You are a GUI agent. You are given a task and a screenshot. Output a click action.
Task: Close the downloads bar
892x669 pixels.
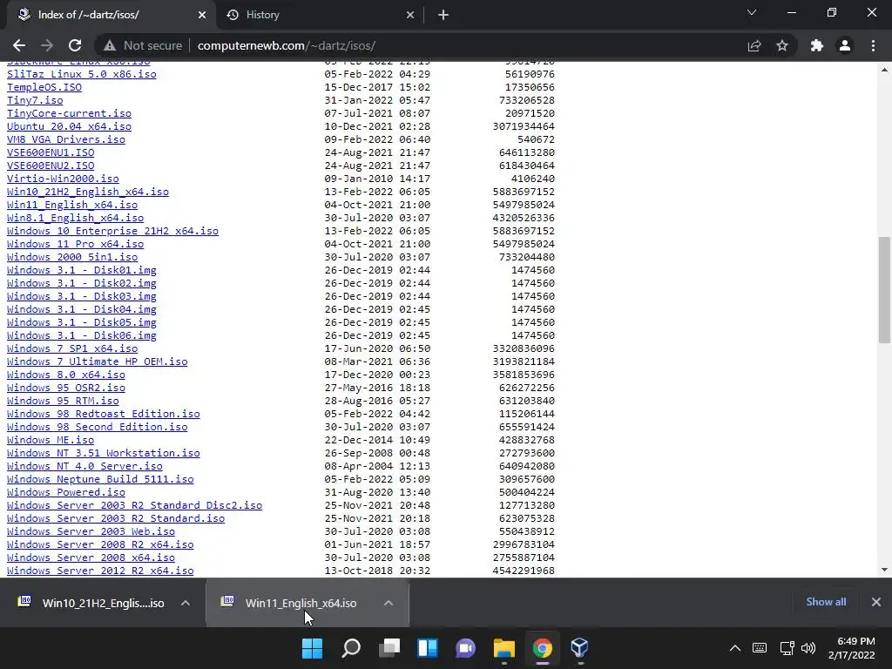pyautogui.click(x=876, y=602)
